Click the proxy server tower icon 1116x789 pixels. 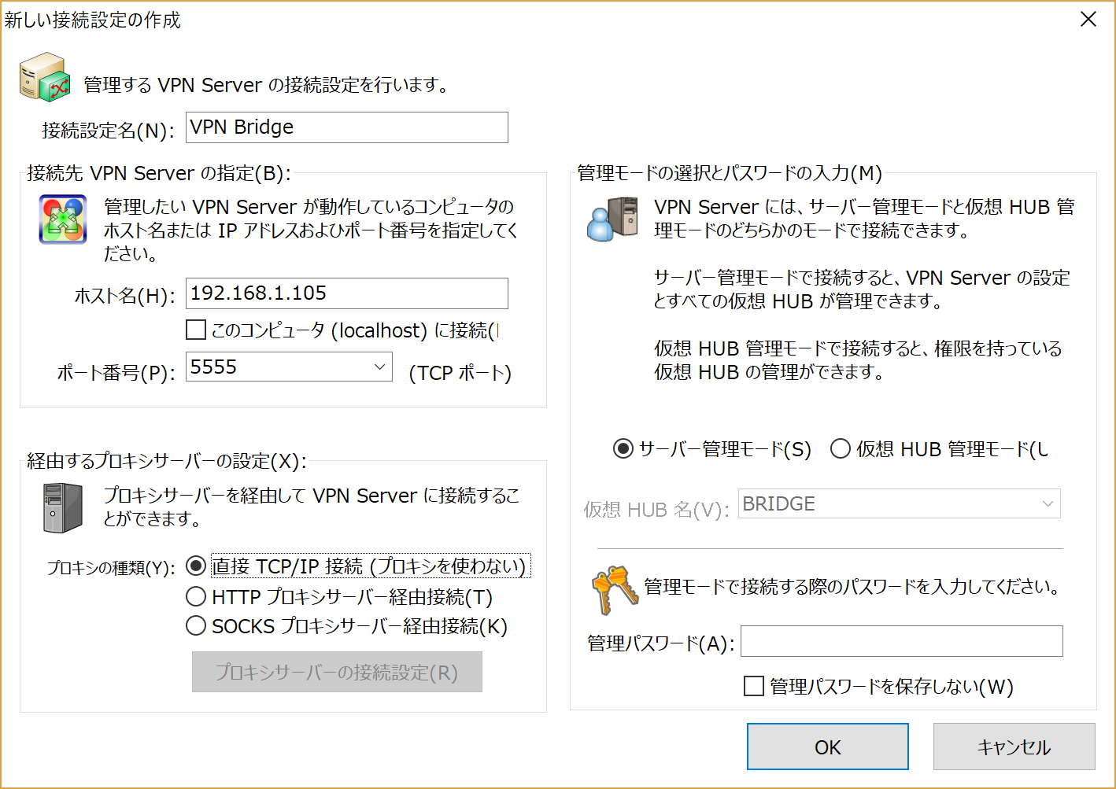click(x=63, y=507)
